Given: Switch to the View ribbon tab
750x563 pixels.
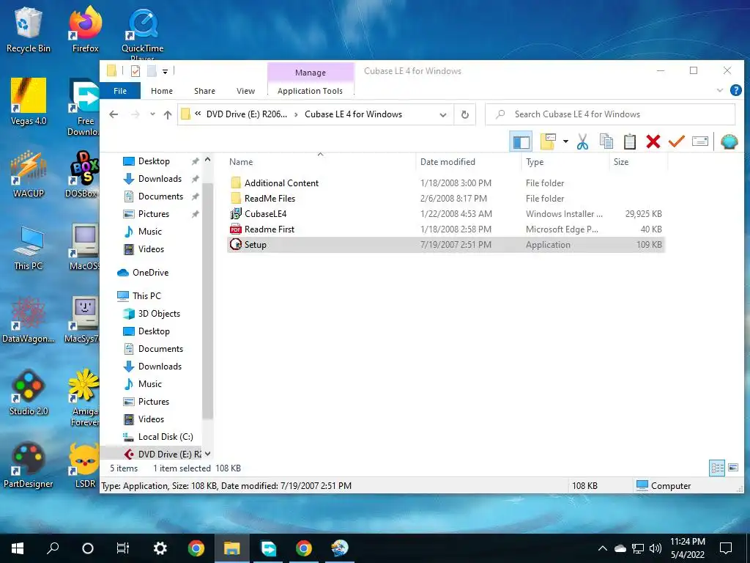Looking at the screenshot, I should pos(245,91).
